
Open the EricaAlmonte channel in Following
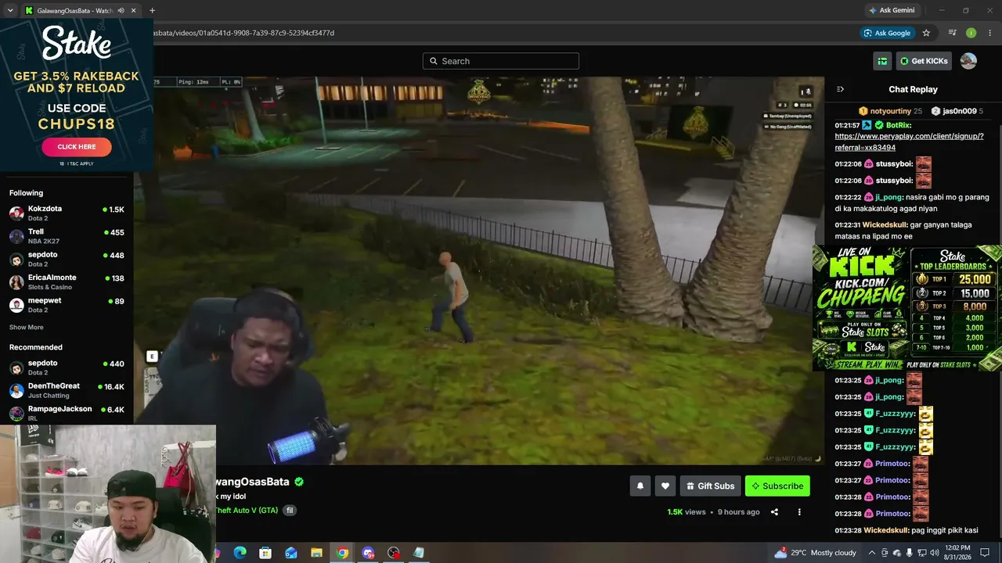(x=67, y=281)
